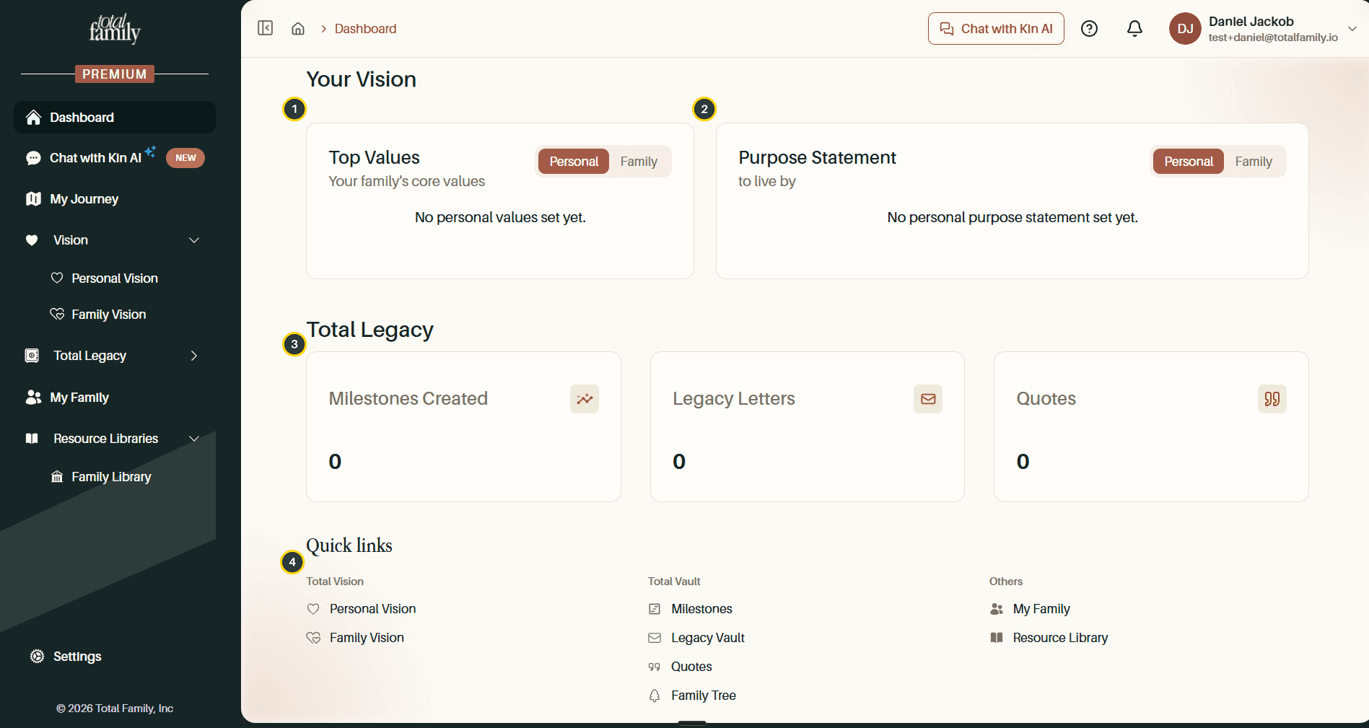1369x728 pixels.
Task: Click the Legacy Letters envelope icon
Action: (928, 399)
